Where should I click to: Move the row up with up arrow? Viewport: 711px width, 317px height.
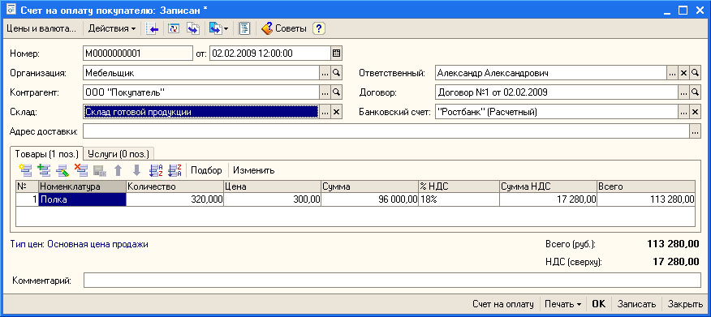118,171
